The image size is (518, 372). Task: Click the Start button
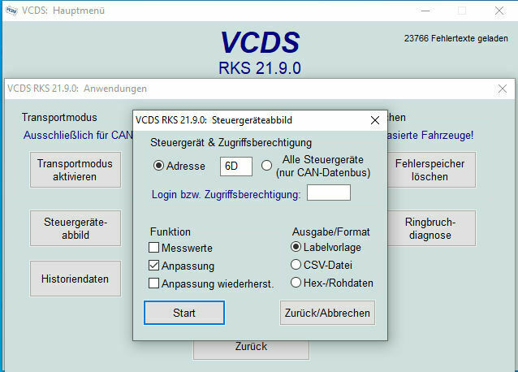(x=184, y=313)
